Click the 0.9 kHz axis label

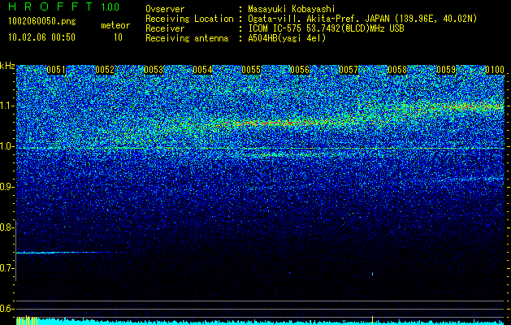coord(6,187)
